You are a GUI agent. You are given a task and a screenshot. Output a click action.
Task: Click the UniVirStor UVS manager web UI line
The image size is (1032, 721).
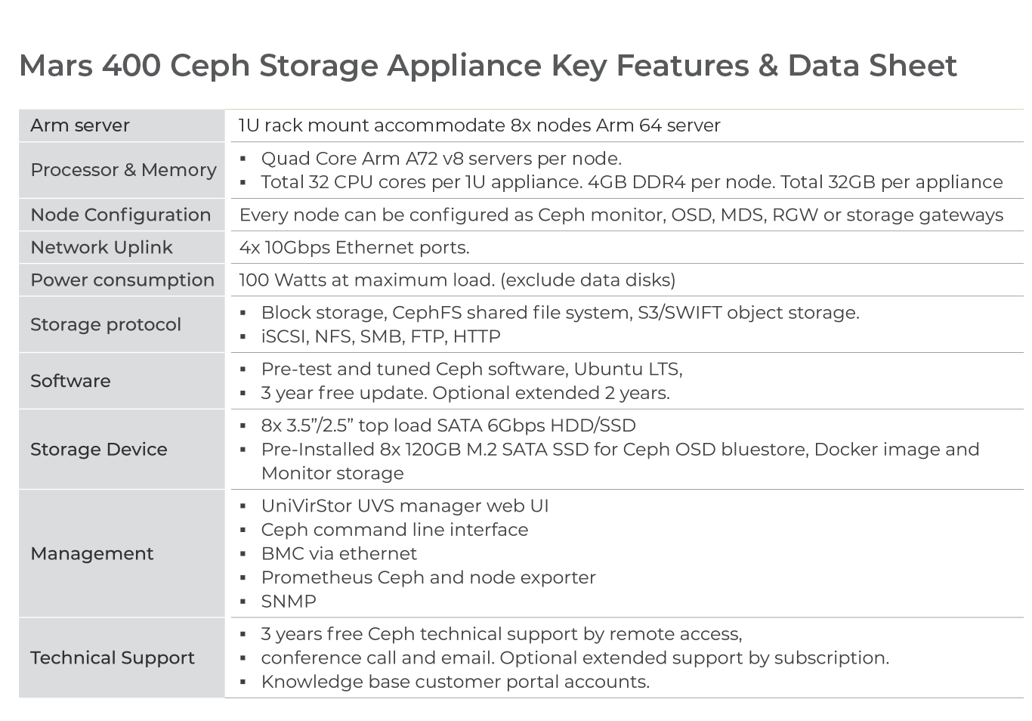[405, 506]
